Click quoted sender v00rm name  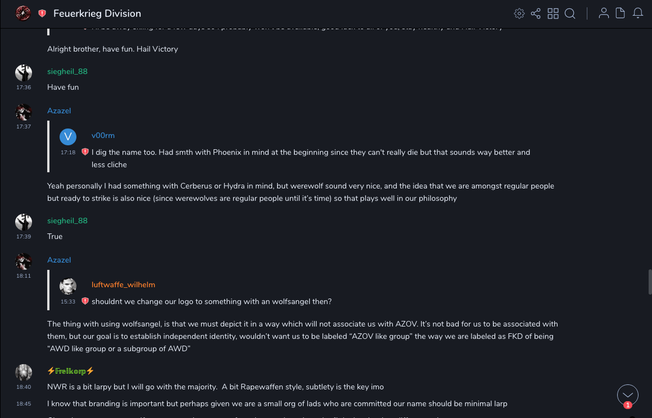point(103,135)
